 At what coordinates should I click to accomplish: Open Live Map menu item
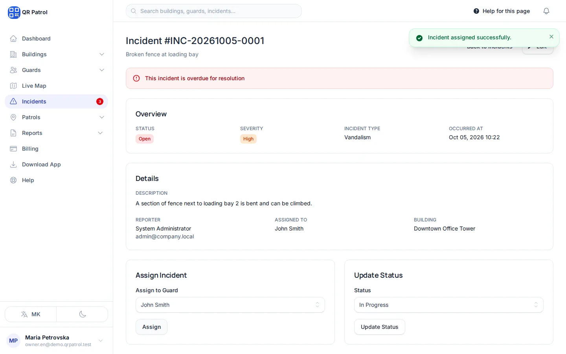click(x=56, y=86)
